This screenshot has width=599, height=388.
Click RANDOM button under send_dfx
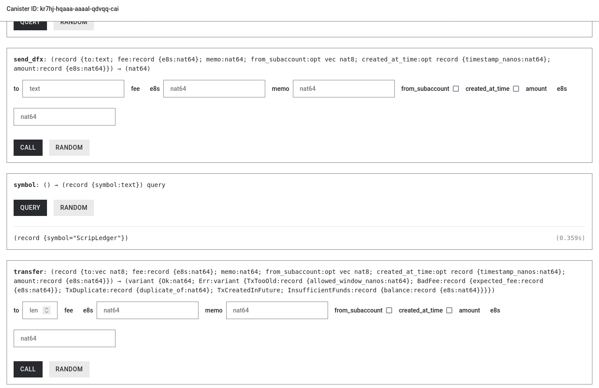coord(69,147)
